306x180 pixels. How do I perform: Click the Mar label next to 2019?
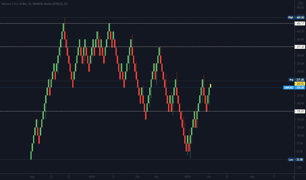209,177
